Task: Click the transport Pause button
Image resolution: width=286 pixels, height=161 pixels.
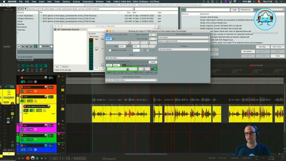Action: pos(46,158)
